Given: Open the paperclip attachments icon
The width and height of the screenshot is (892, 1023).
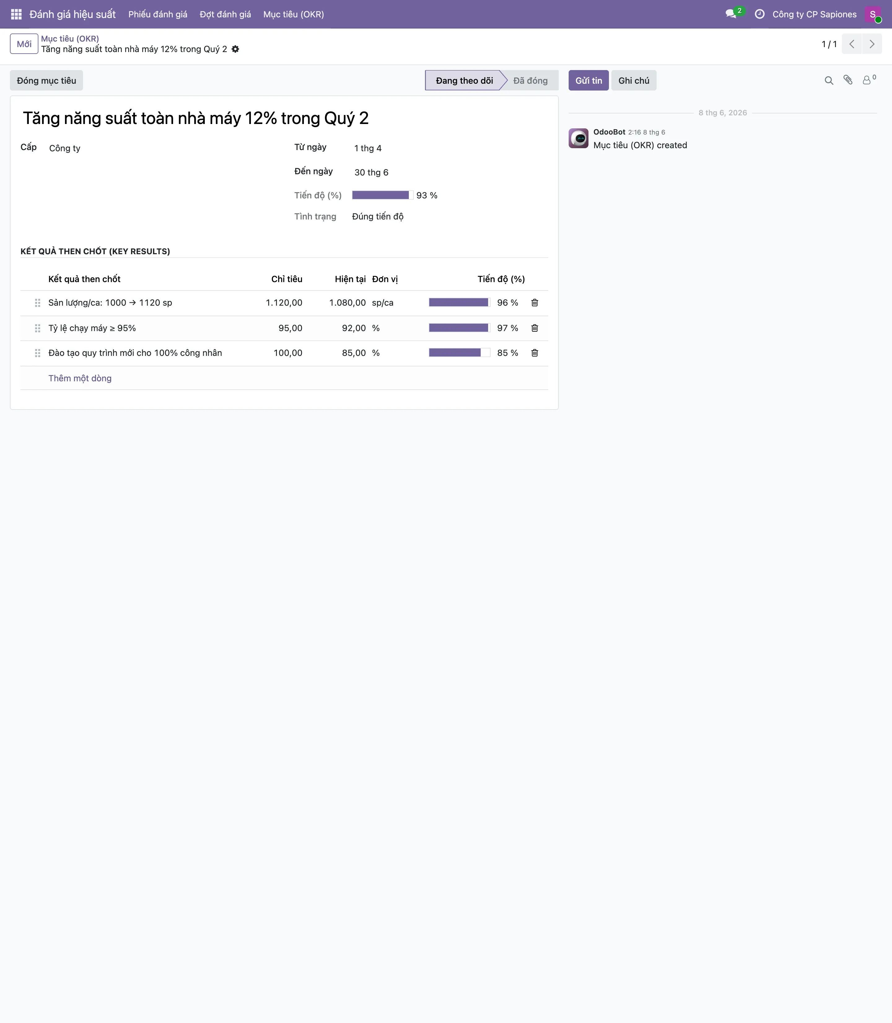Looking at the screenshot, I should (x=848, y=80).
